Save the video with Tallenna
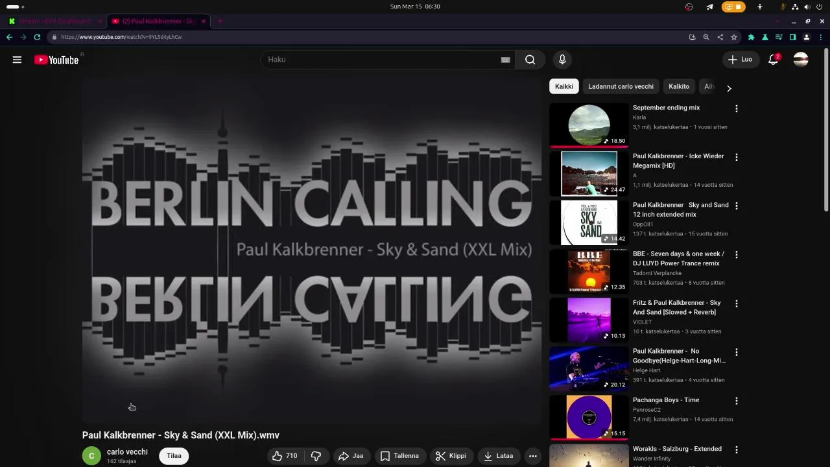This screenshot has height=467, width=830. (399, 456)
